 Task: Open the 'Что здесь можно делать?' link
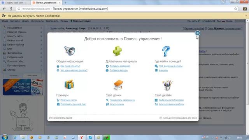pyautogui.click(x=74, y=70)
